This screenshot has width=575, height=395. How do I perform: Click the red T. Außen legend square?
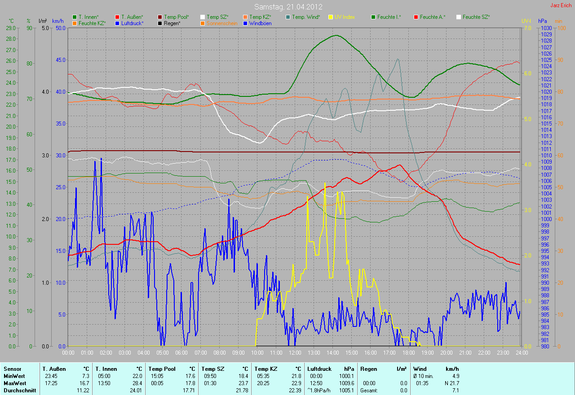tap(117, 17)
